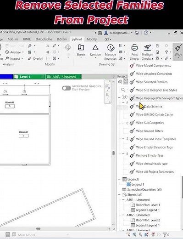The width and height of the screenshot is (183, 239).
Task: Switch to the BIMIL ribbon tab
Action: [x=27, y=39]
